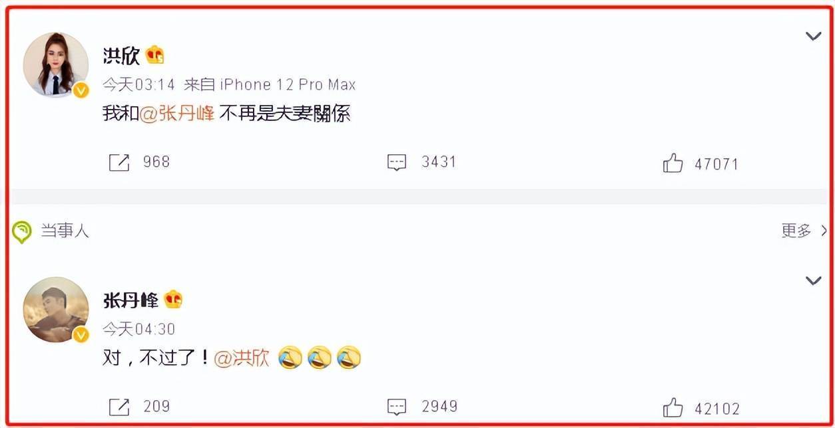Open 张丹峰's profile from his username
The height and width of the screenshot is (428, 835).
tap(131, 300)
